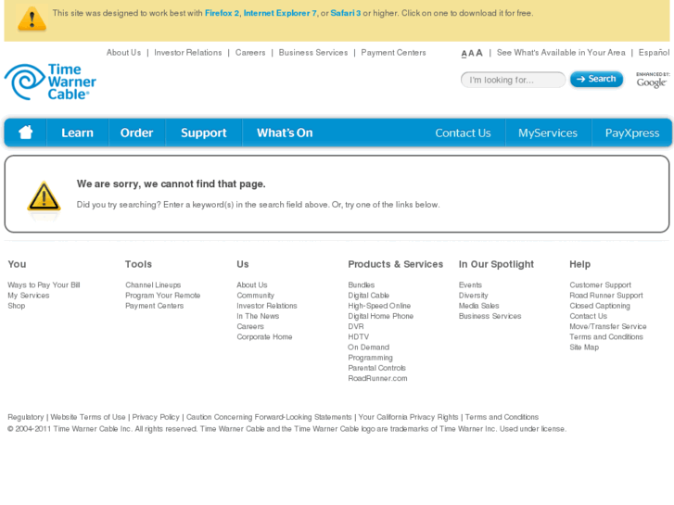Focus the I'm looking for search field
This screenshot has width=674, height=505.
(513, 80)
